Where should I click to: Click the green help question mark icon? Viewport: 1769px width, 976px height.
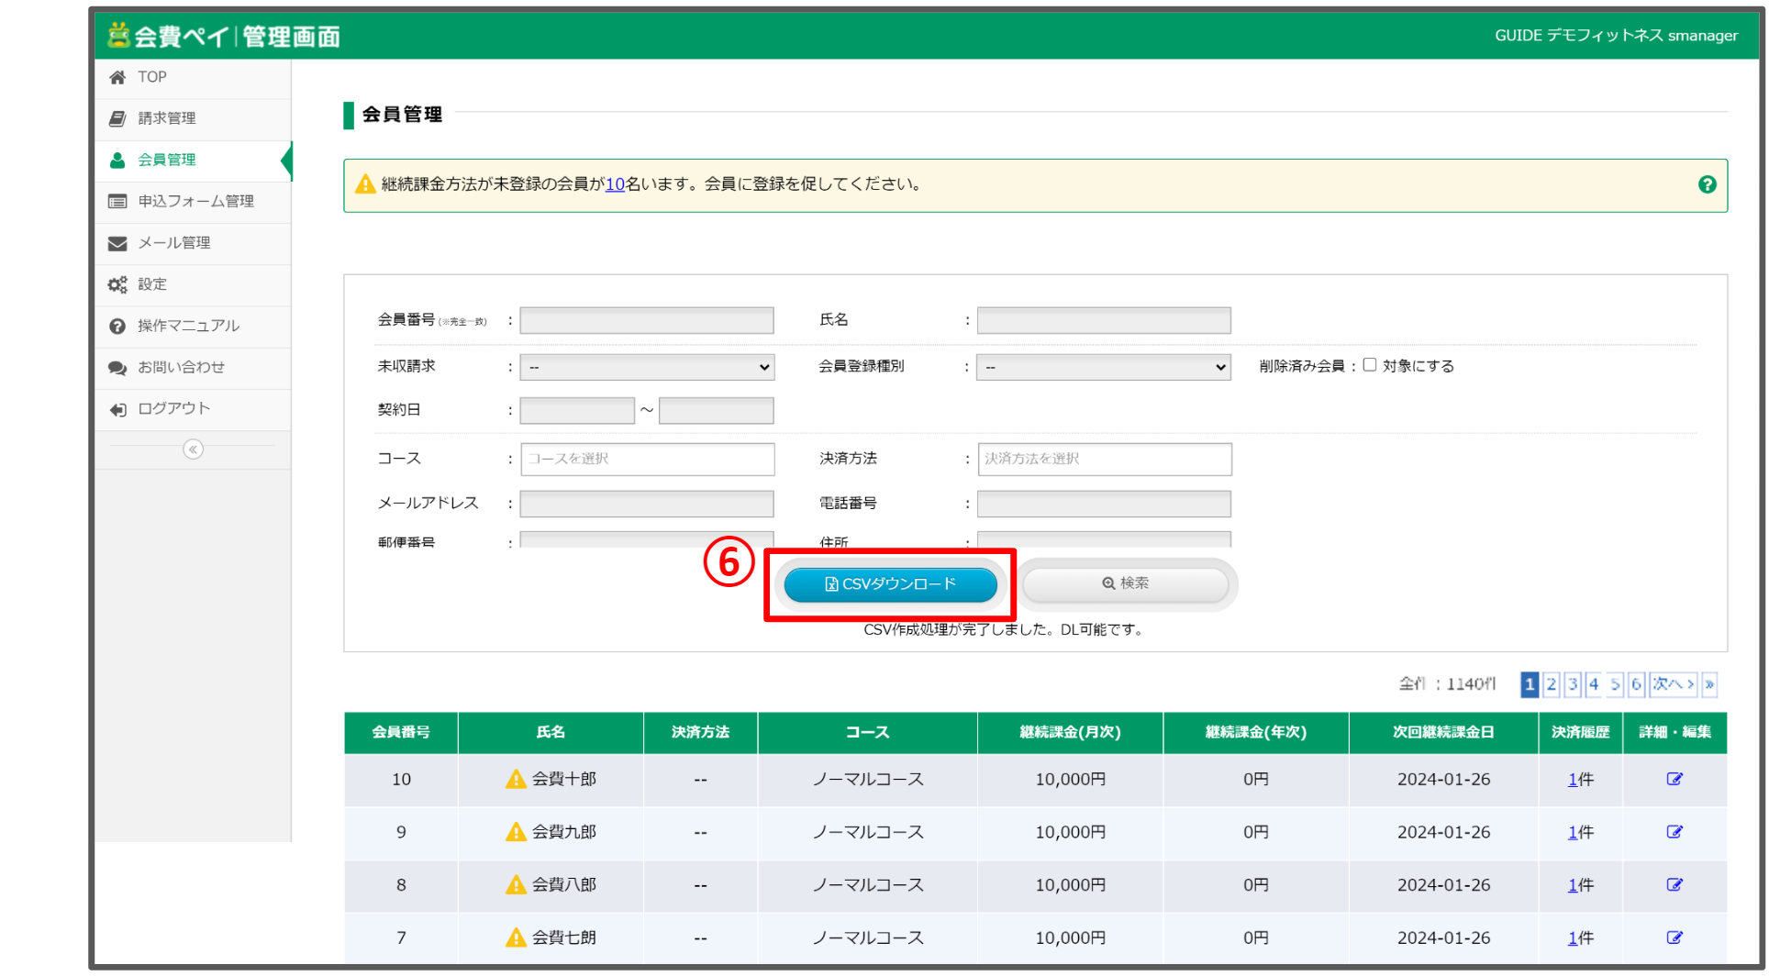click(1707, 184)
